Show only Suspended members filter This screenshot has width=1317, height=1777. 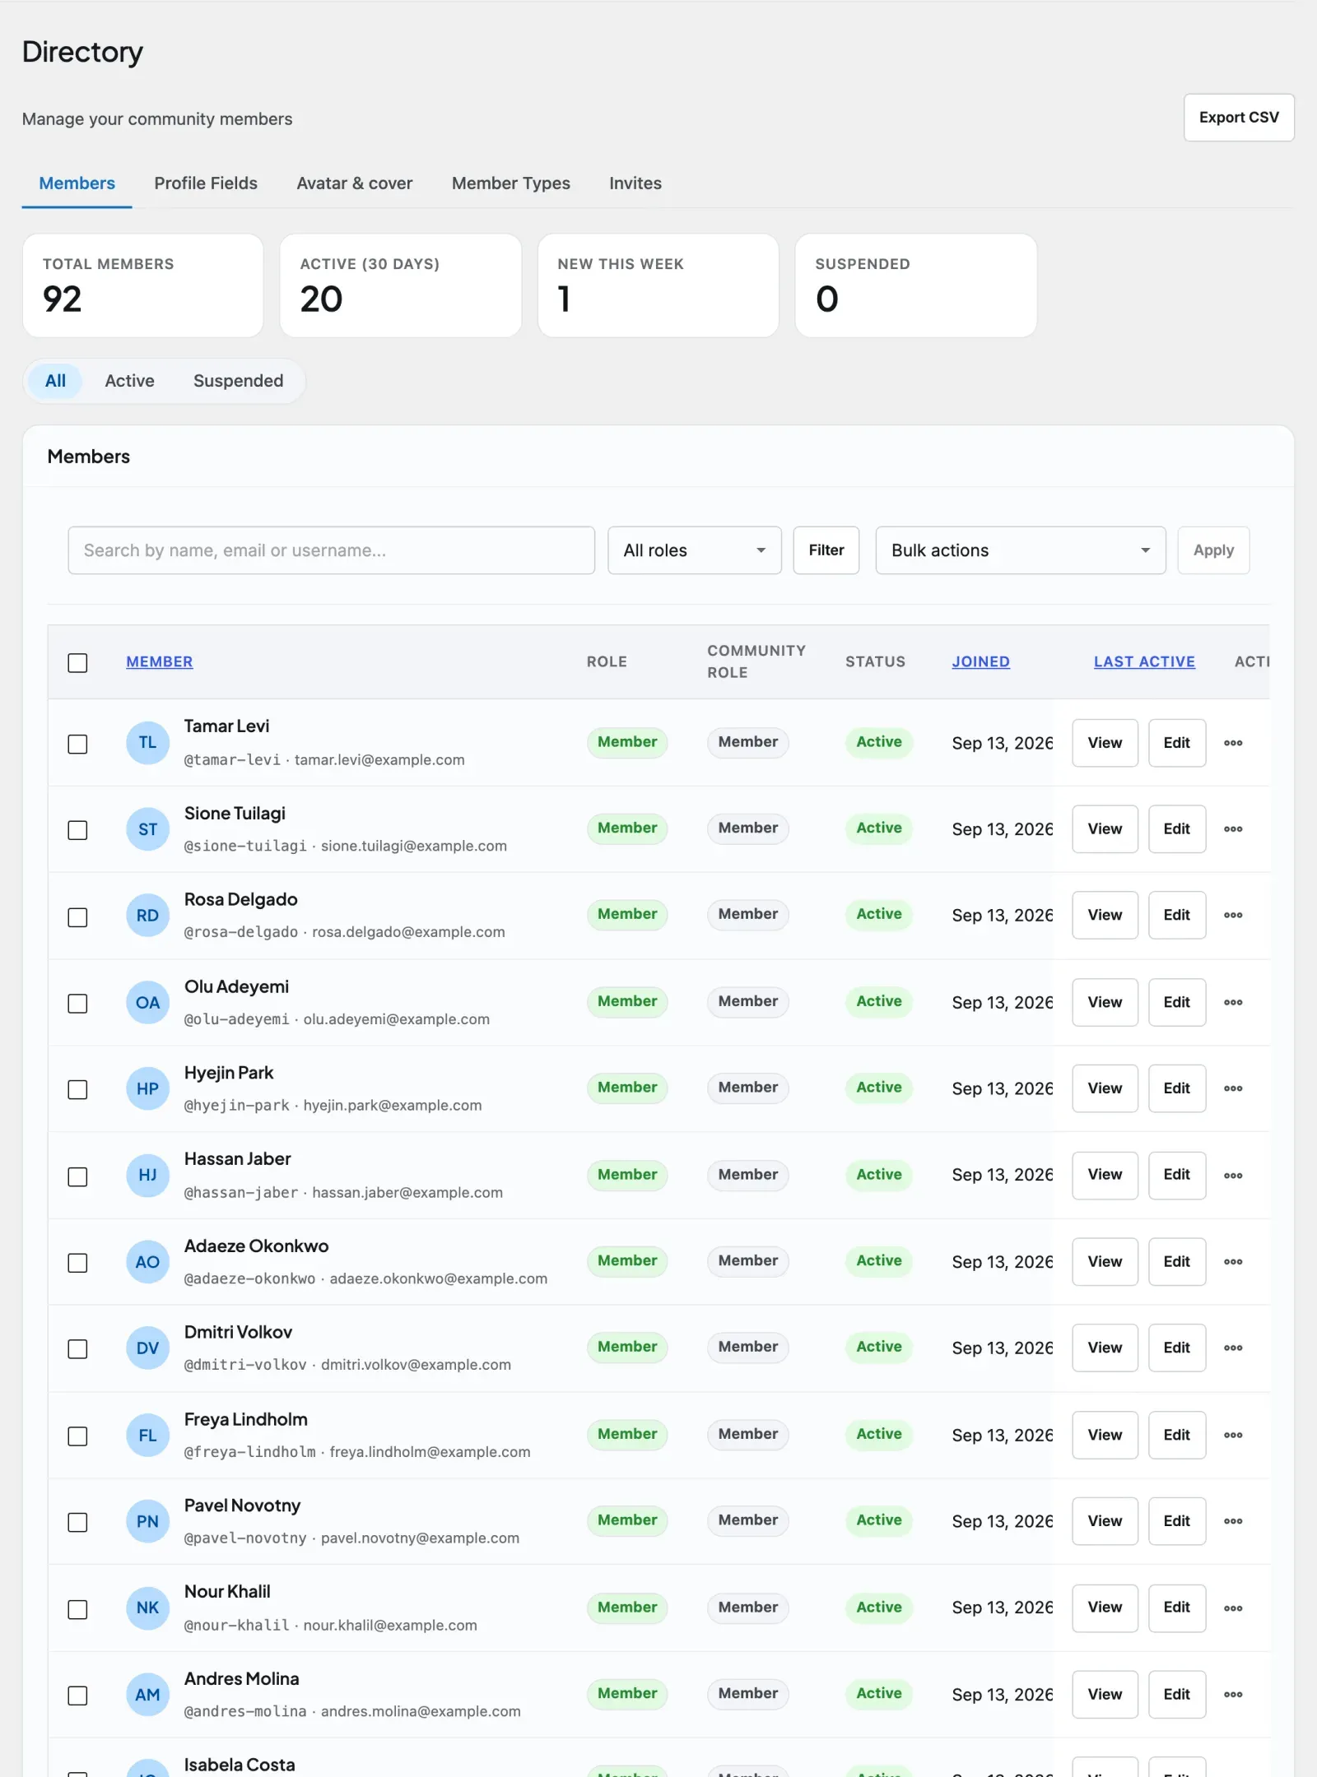tap(239, 381)
